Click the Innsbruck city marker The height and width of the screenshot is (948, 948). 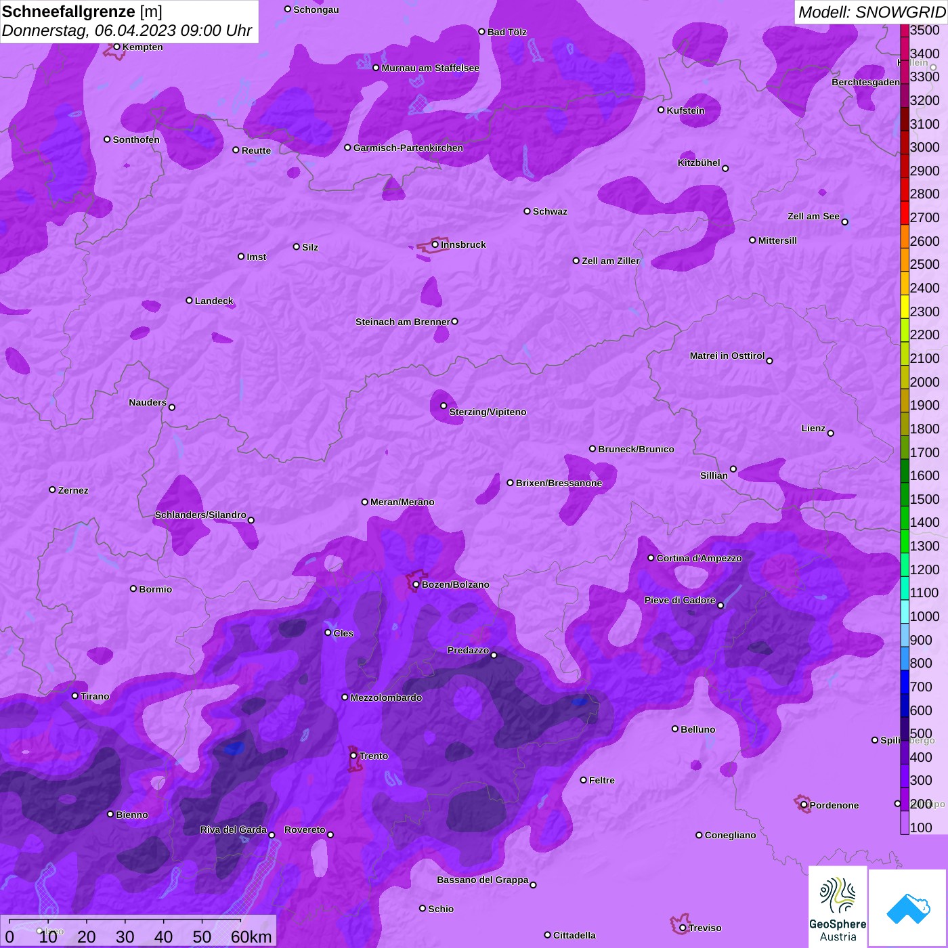pyautogui.click(x=435, y=244)
